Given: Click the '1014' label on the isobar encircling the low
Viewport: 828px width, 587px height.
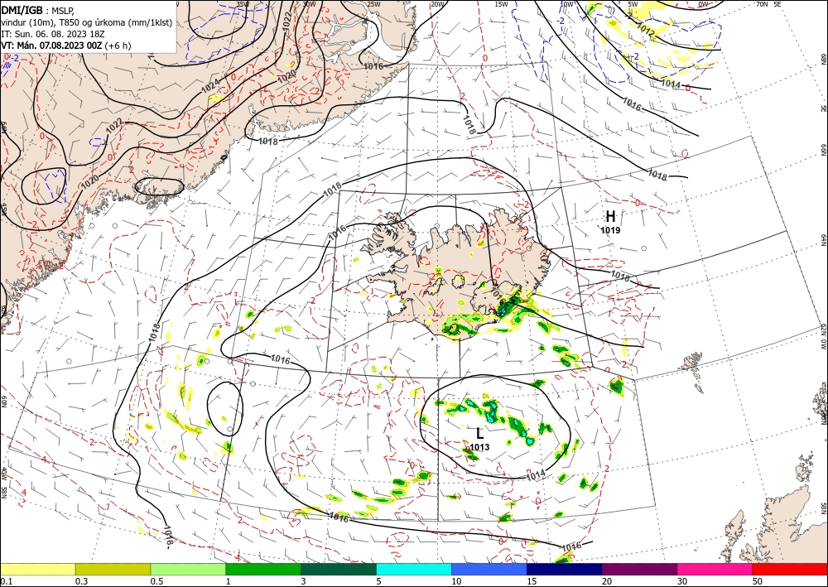Looking at the screenshot, I should tap(536, 475).
